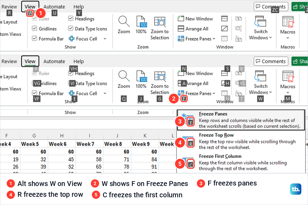Click the Unhide window icon in the top ribbon
308x205 pixels.
224,38
